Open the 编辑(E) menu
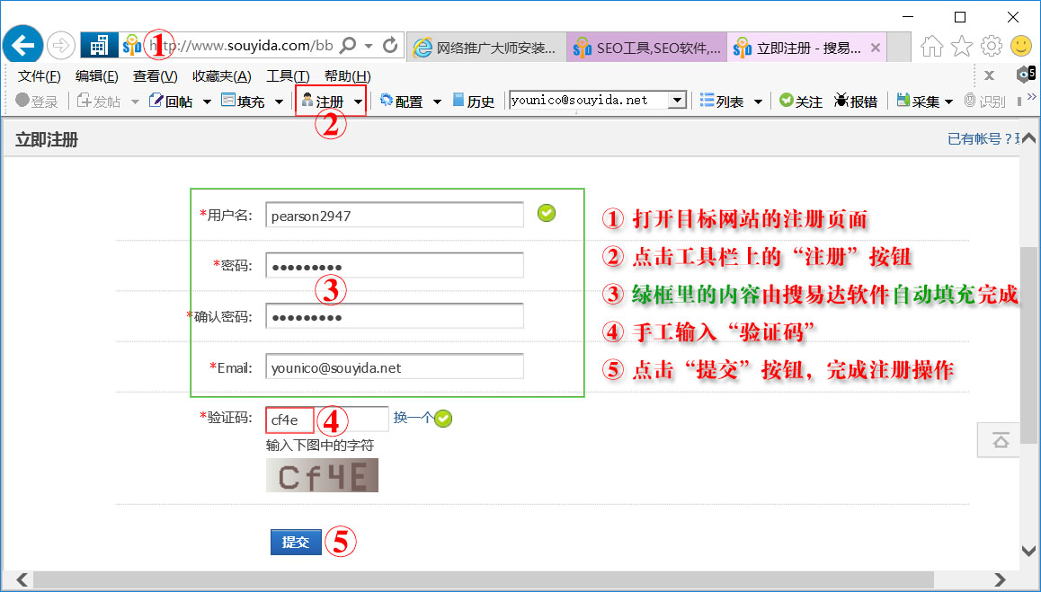1041x592 pixels. [97, 76]
